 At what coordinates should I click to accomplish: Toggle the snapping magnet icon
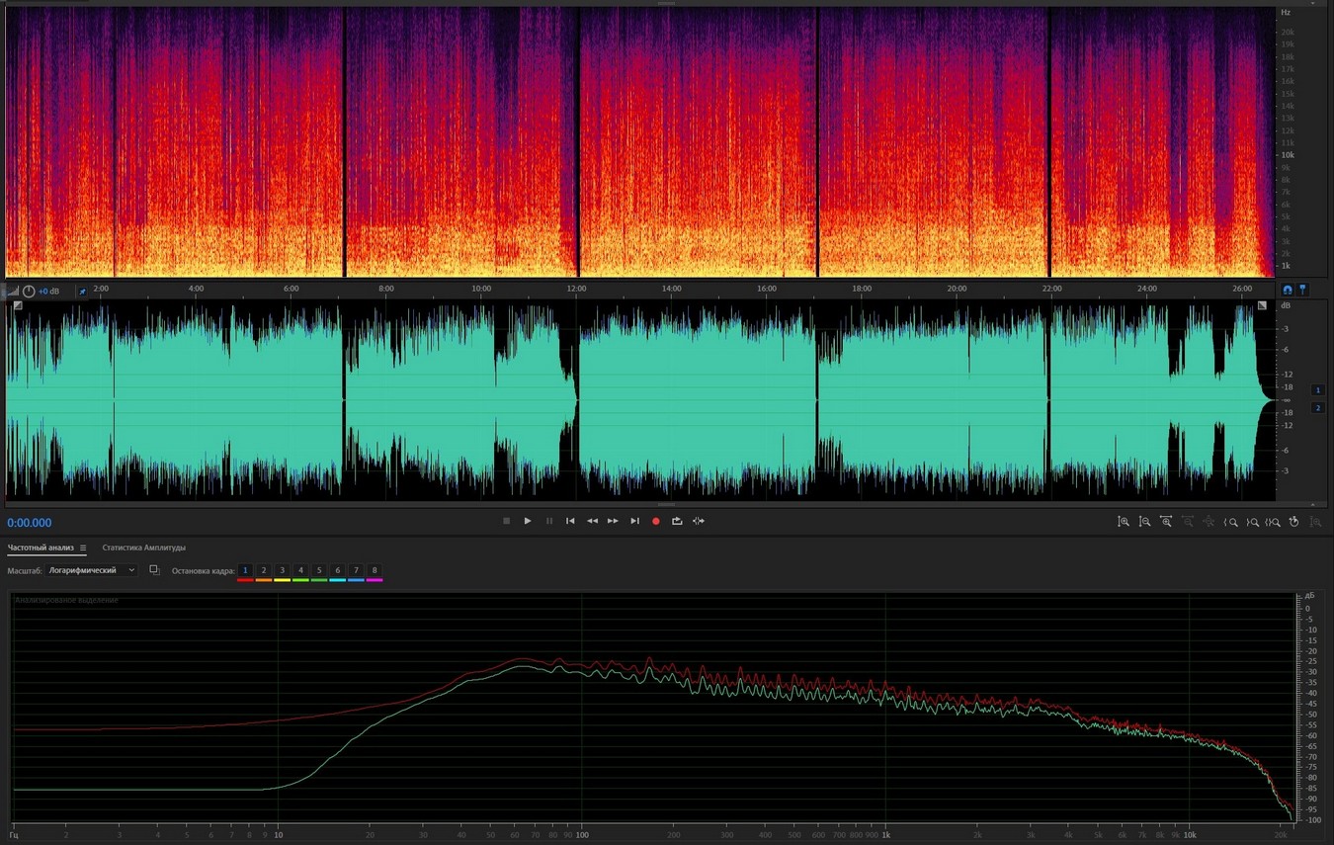click(x=1287, y=290)
